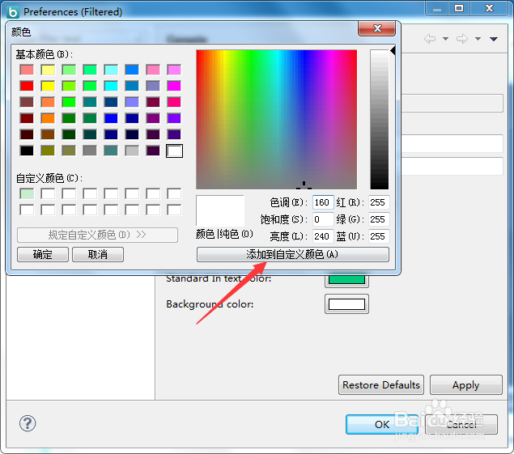Select the pink basic color swatch in top row
Screen dimensions: 514x454
coord(153,70)
